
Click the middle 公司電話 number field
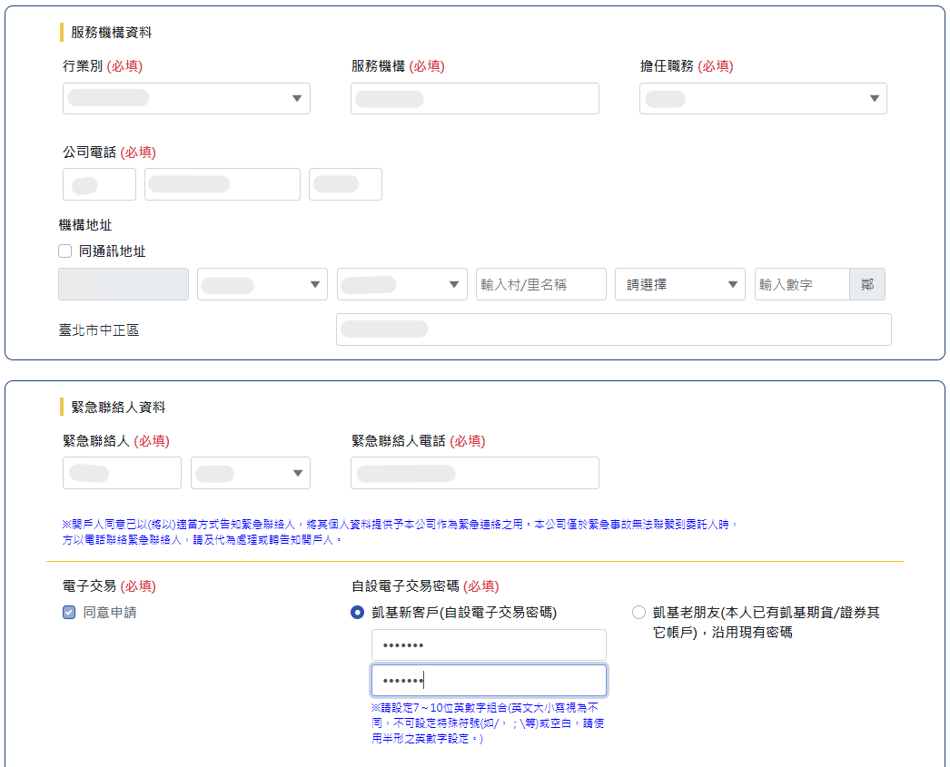(223, 184)
